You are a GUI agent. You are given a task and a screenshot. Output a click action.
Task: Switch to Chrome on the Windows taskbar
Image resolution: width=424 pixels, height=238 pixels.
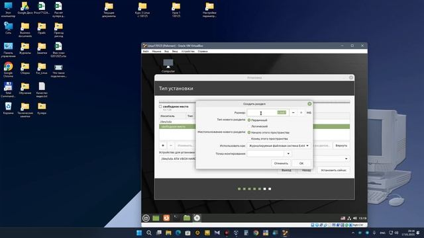point(256,233)
